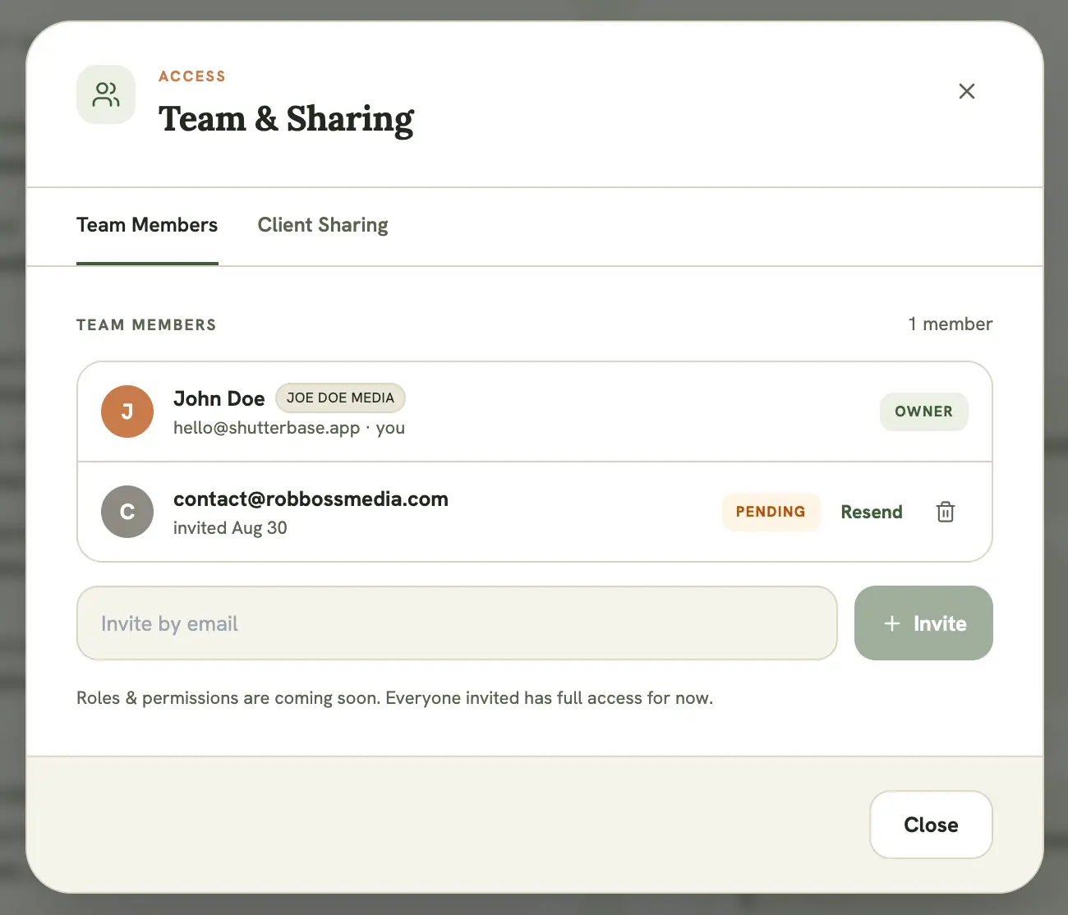1068x915 pixels.
Task: Click the Close button at bottom
Action: tap(931, 825)
